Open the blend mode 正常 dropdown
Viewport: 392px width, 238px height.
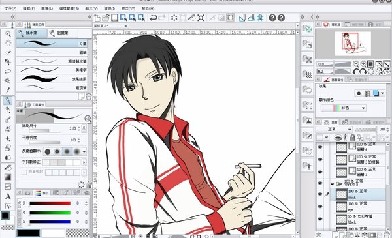pyautogui.click(x=334, y=130)
